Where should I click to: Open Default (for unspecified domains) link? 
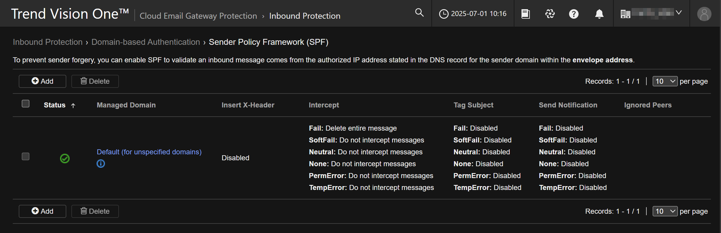(x=149, y=152)
